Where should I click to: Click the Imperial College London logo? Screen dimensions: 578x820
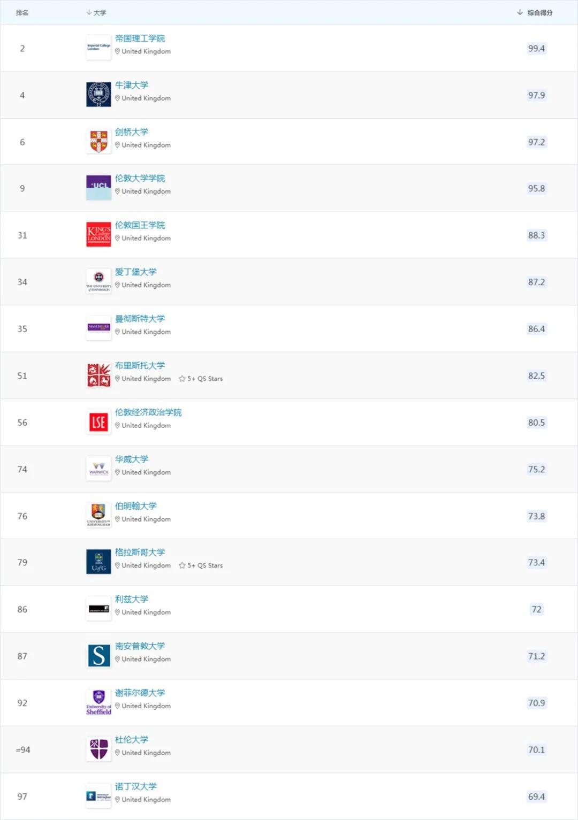(x=98, y=48)
